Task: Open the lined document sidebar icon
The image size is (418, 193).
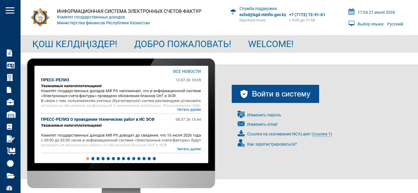Action: [10, 53]
